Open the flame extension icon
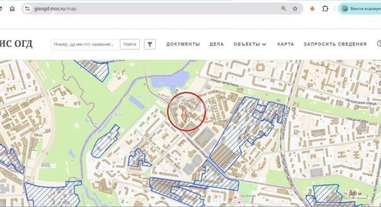The image size is (381, 207). click(312, 9)
